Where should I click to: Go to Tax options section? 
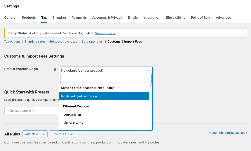[x=12, y=42]
